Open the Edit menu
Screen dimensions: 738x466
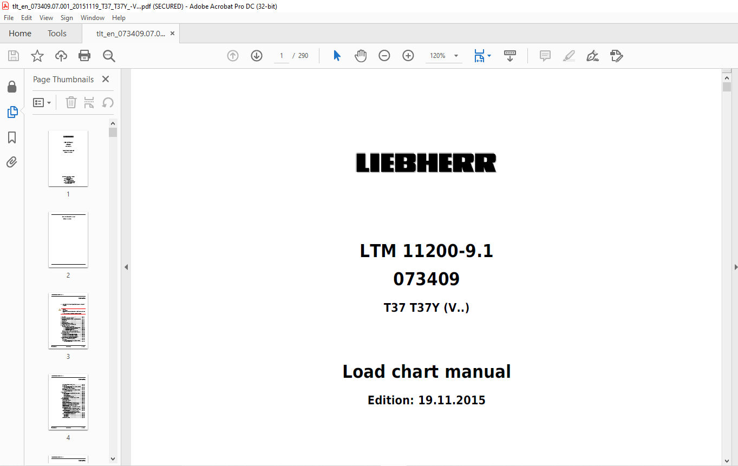tap(27, 18)
